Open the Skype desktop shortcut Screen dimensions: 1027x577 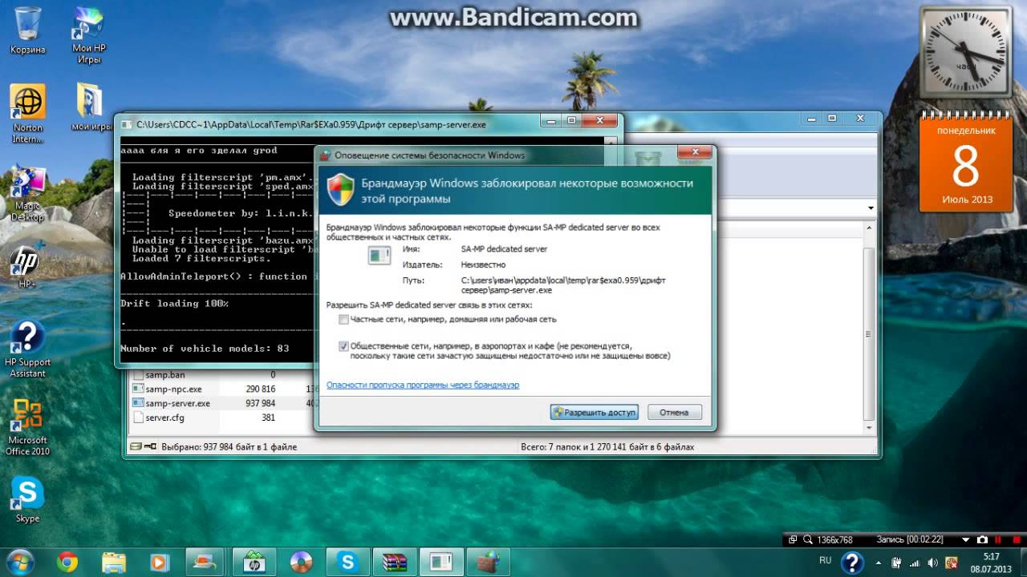(27, 500)
